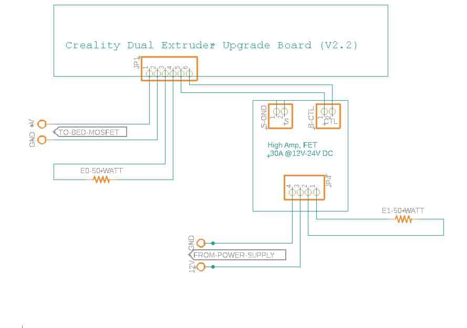
Task: Select pin 4 of connector JP1
Action: point(173,73)
